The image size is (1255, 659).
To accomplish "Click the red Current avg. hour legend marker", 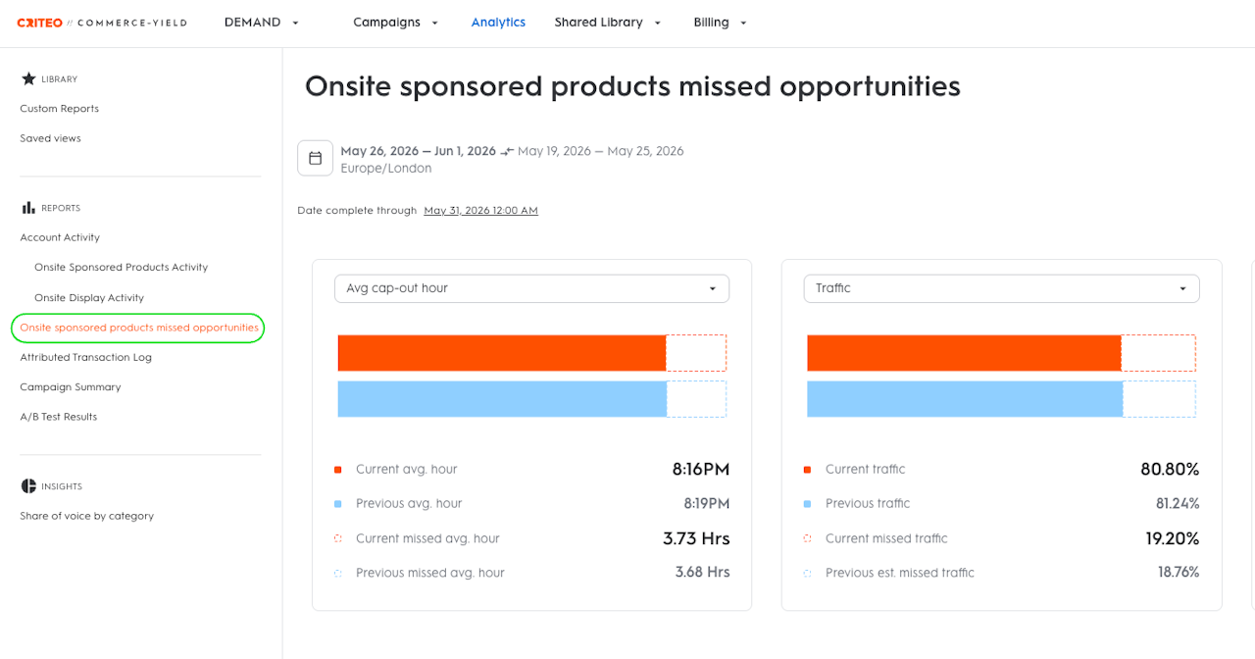I will [338, 470].
